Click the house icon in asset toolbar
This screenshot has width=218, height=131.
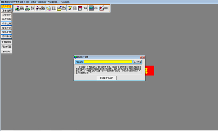coord(51,8)
